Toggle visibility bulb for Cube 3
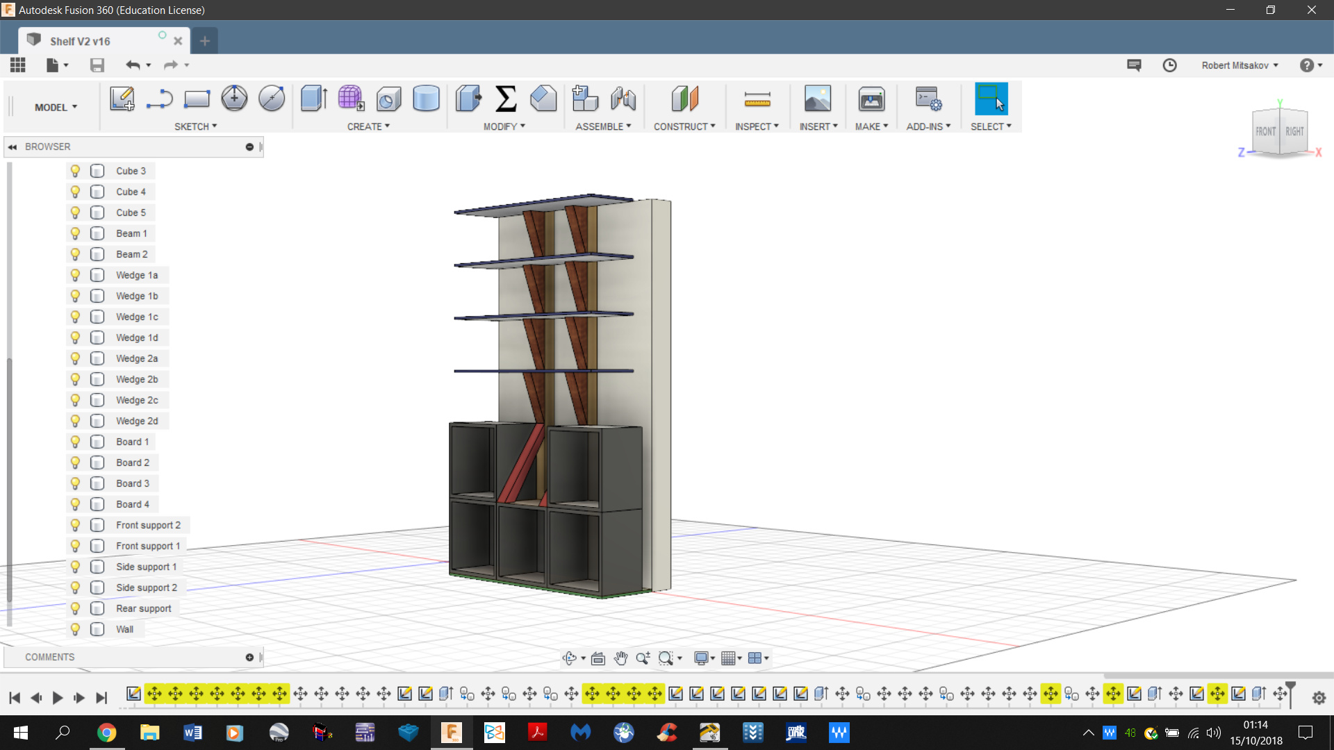This screenshot has width=1334, height=750. [x=75, y=171]
